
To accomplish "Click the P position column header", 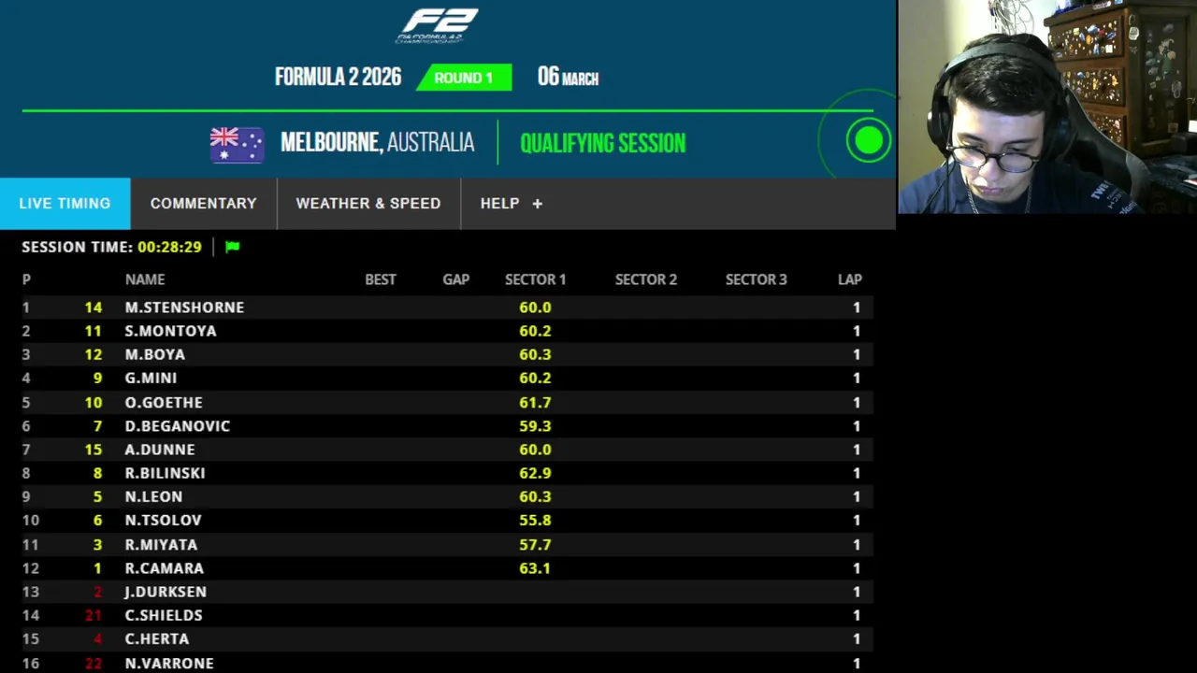I will tap(26, 279).
